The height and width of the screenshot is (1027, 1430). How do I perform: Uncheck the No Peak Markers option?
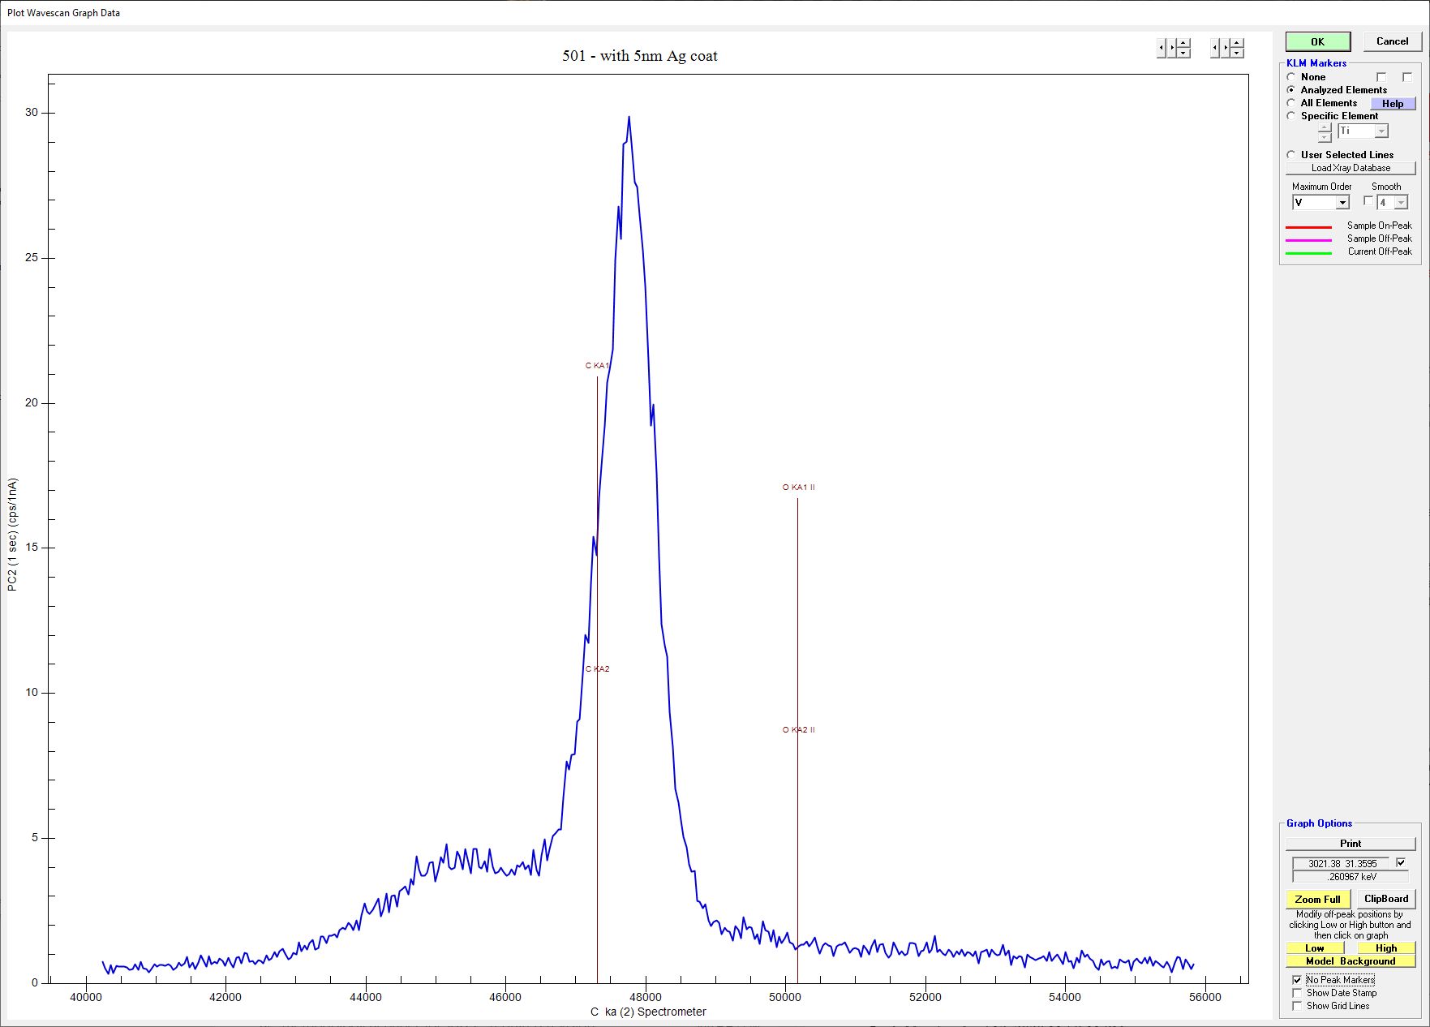1297,980
